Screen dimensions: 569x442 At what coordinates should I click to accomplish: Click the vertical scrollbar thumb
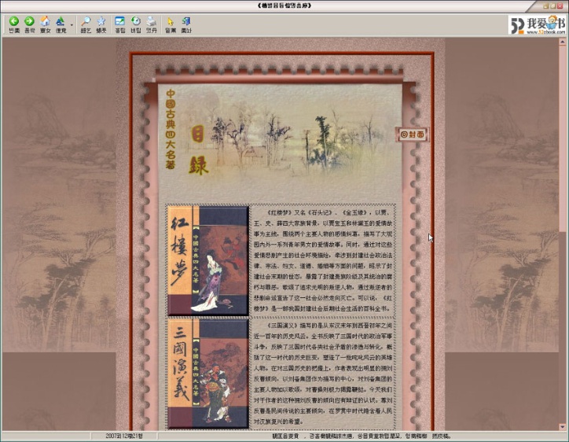563,138
